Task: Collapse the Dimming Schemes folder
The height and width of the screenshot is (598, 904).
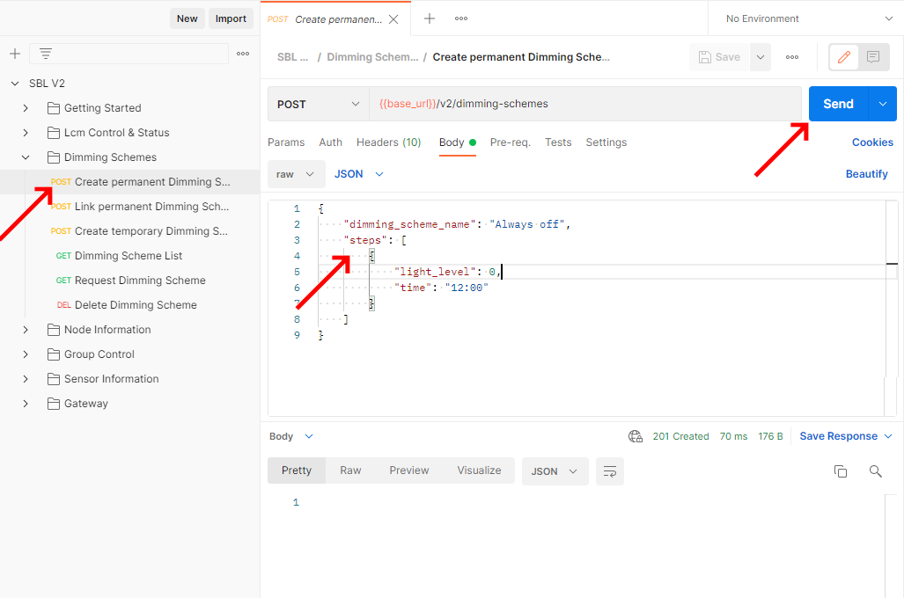Action: 26,157
